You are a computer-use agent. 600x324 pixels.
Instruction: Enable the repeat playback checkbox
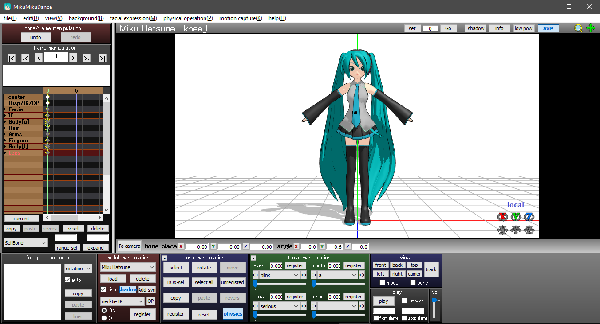point(404,301)
